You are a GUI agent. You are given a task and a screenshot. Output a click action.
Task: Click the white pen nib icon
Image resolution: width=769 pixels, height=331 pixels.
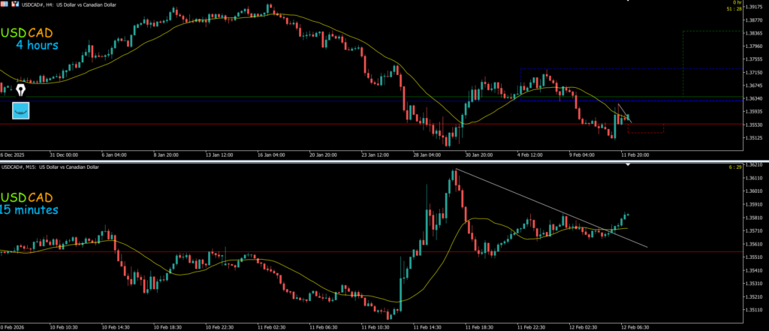click(21, 89)
